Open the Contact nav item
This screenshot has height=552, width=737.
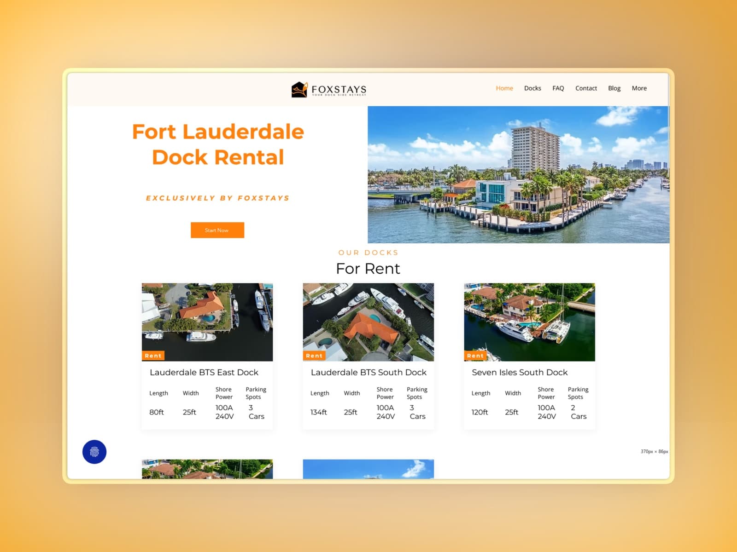click(586, 88)
